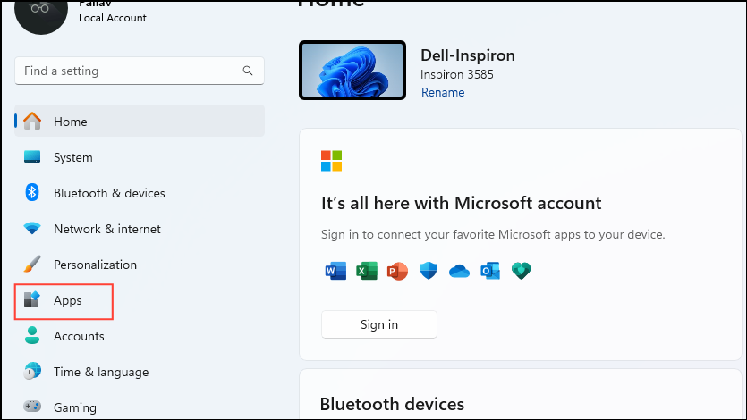Click the Word app icon

tap(335, 271)
